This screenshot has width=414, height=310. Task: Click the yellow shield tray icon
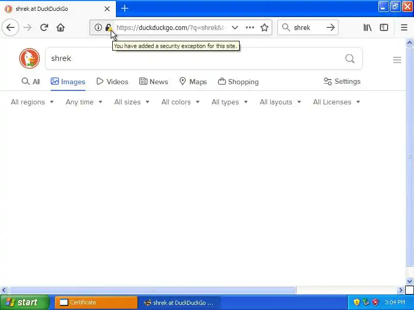357,302
